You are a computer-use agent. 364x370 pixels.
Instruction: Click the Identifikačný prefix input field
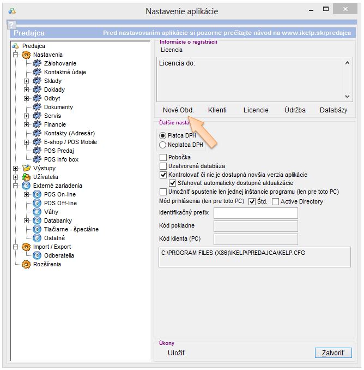click(x=256, y=213)
